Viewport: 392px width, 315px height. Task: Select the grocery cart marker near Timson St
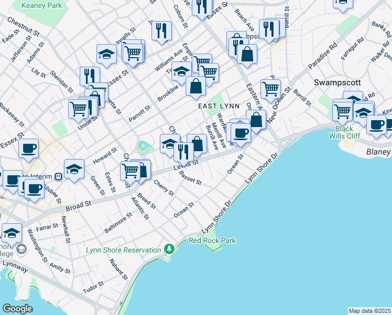[209, 73]
